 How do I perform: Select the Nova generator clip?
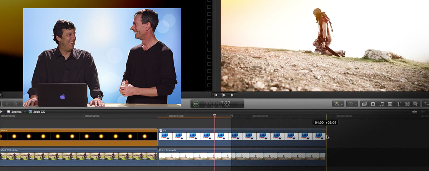(x=79, y=137)
